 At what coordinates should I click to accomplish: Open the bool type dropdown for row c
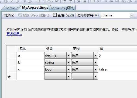pyautogui.click(x=68, y=69)
